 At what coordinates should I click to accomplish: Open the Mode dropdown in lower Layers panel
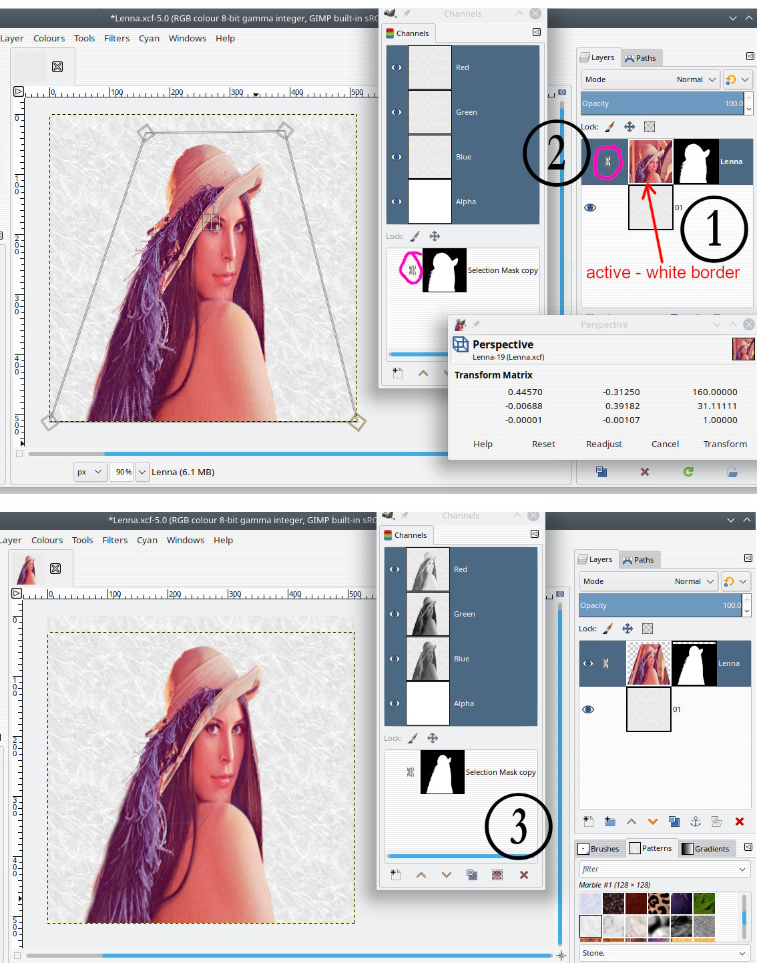pos(648,581)
